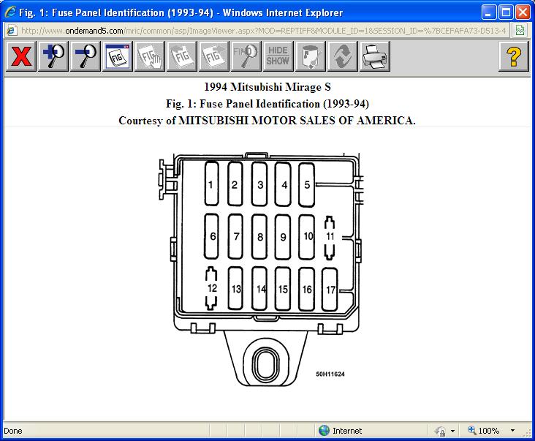This screenshot has height=441, width=535.
Task: Click the window resize grip in status bar corner
Action: coord(526,432)
